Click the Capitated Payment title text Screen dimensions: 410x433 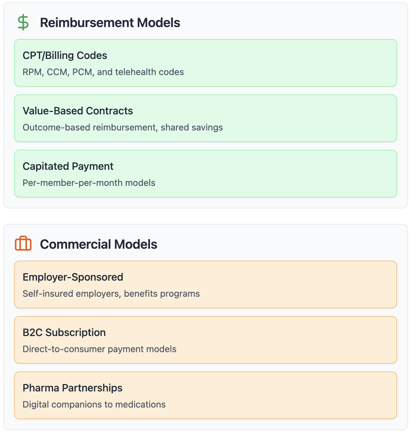coord(68,166)
